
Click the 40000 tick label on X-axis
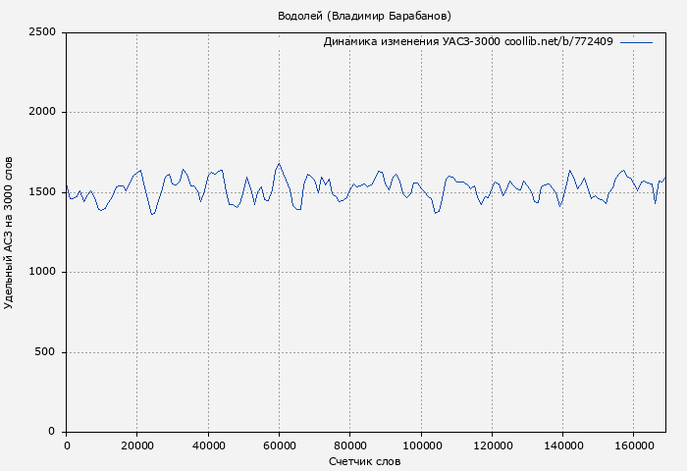208,445
